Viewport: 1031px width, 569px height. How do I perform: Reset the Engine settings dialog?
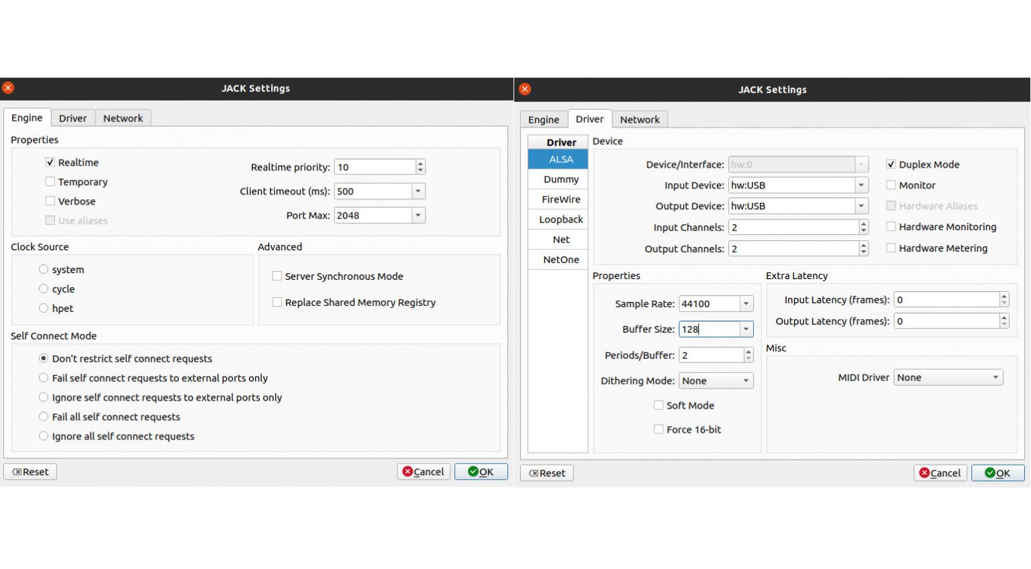(x=30, y=472)
